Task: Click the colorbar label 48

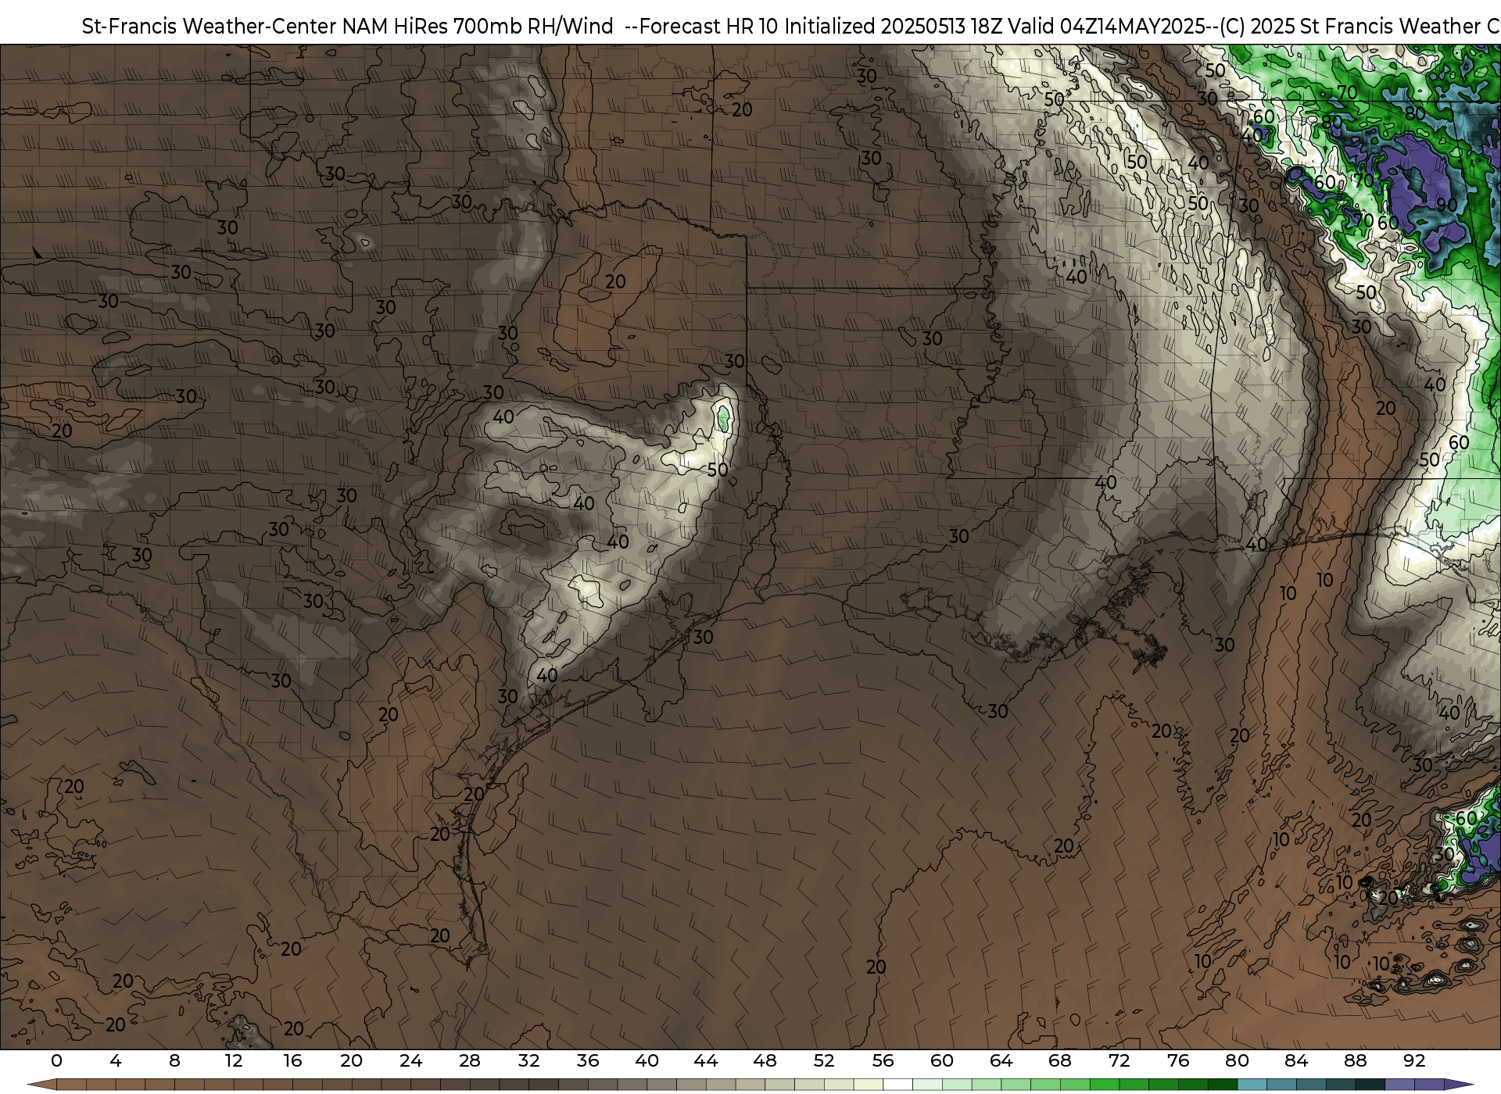Action: point(765,1061)
